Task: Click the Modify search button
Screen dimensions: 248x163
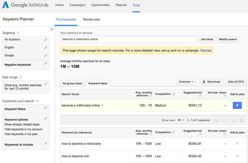Action: pos(228,39)
